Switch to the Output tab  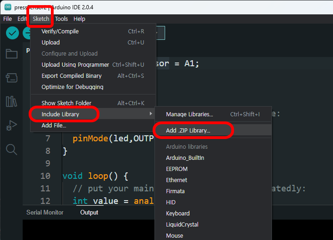[89, 212]
